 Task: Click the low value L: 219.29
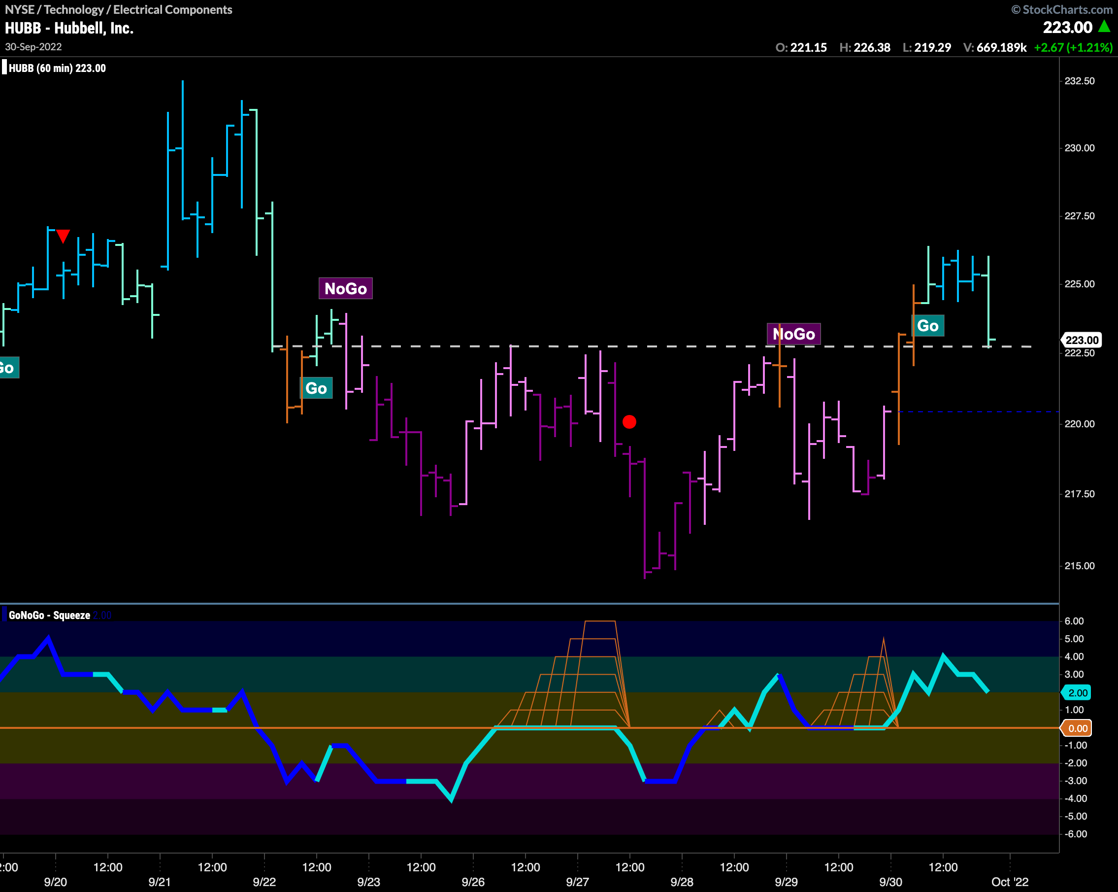pyautogui.click(x=927, y=47)
